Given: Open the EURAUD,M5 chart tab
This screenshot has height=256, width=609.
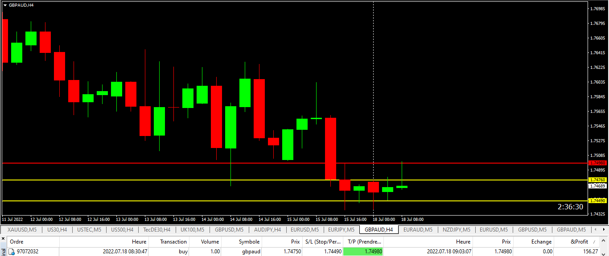Looking at the screenshot, I should click(x=418, y=230).
